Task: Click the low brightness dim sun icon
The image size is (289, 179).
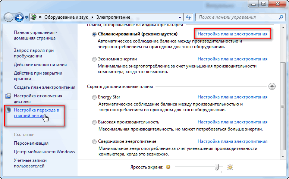Action: [168, 167]
